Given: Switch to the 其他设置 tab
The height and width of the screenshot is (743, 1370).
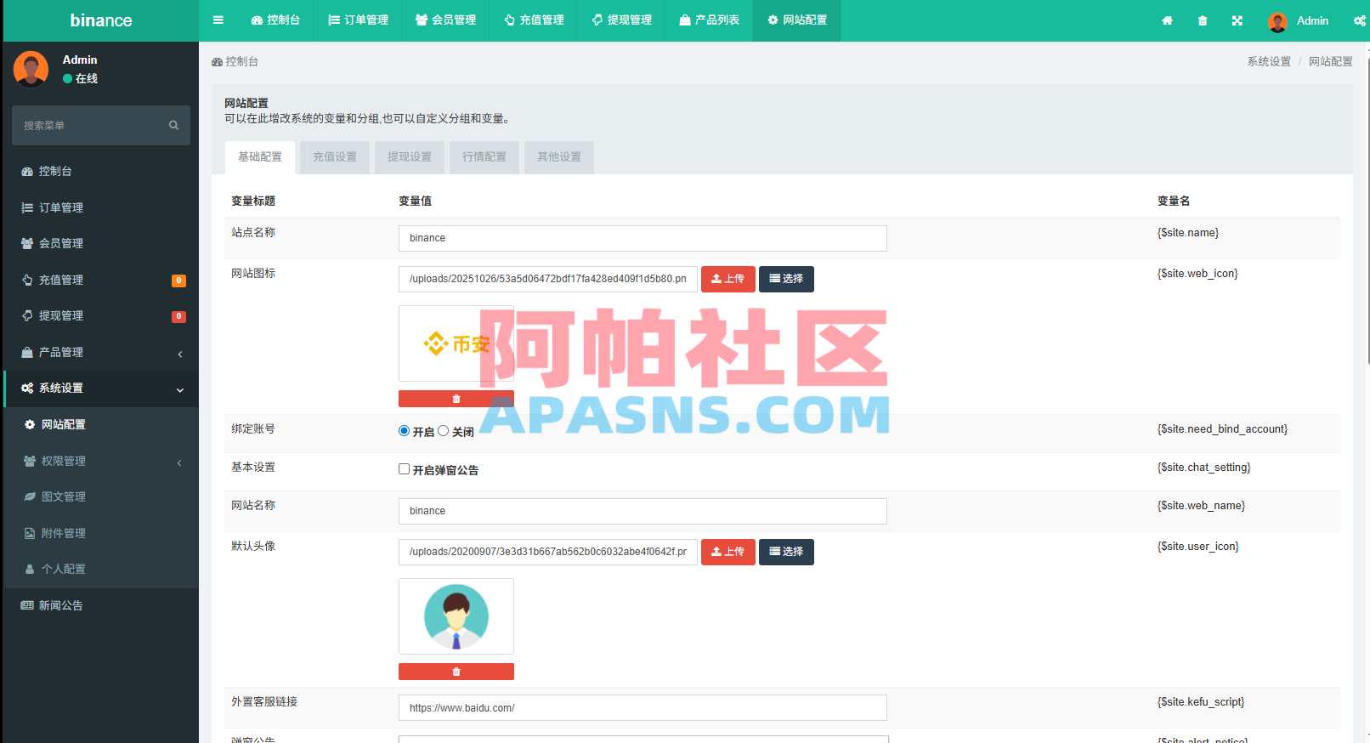Looking at the screenshot, I should click(559, 157).
